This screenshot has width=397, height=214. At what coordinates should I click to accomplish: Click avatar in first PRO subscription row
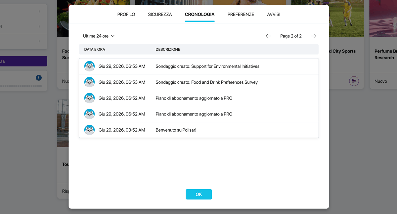(x=89, y=98)
